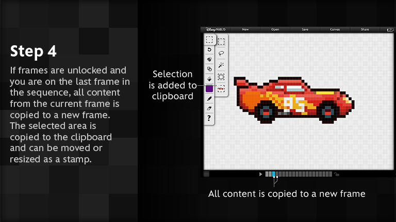Select the highlighted blue frame
The width and height of the screenshot is (396, 222).
coord(273,174)
